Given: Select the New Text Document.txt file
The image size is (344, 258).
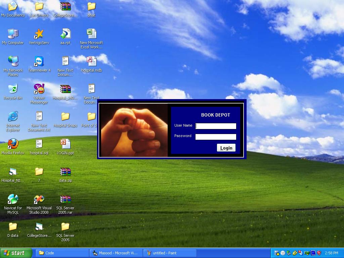Looking at the screenshot, I should click(x=39, y=122).
